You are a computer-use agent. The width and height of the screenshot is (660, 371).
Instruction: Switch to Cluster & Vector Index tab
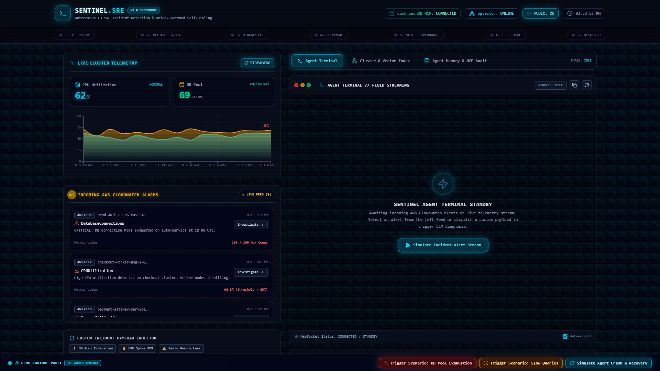click(381, 61)
